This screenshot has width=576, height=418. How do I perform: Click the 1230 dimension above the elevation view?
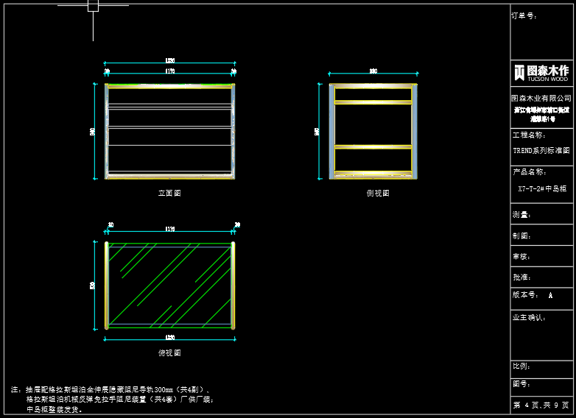click(x=169, y=60)
